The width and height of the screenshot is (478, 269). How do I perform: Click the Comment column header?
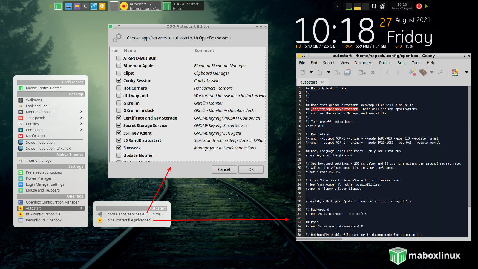coord(229,51)
